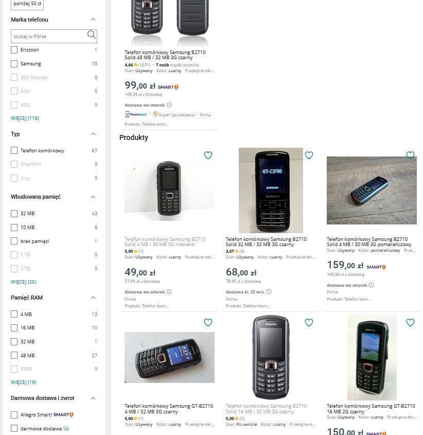Add 49,00 zł Samsung B2710 to favorites

point(208,155)
